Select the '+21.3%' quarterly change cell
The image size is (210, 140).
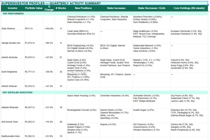(49, 101)
